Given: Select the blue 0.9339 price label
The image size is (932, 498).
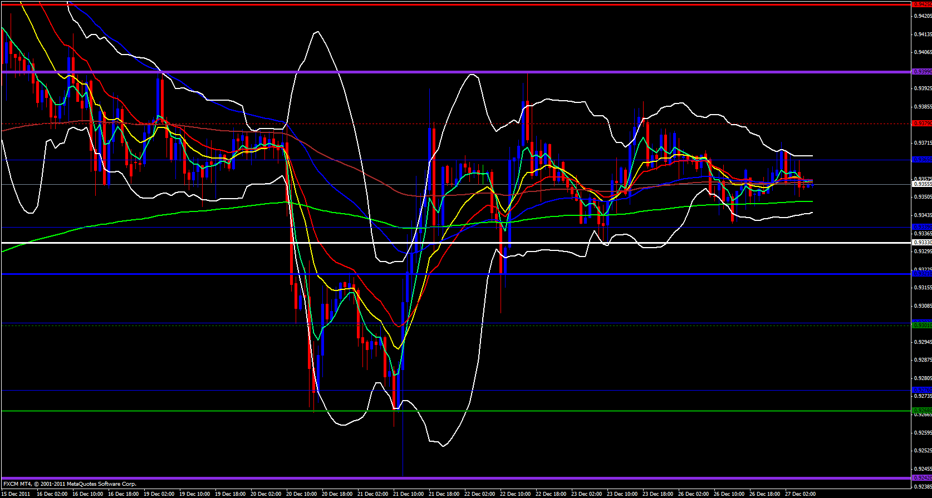Looking at the screenshot, I should [921, 227].
